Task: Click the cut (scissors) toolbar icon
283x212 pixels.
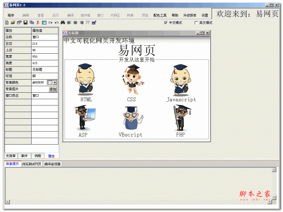Action: tap(38, 23)
